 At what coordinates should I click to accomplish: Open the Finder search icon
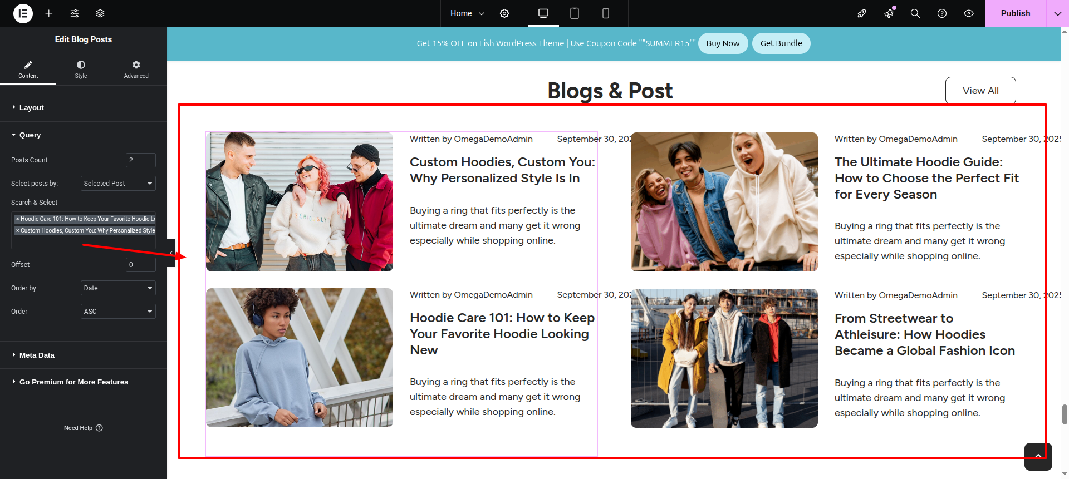point(915,13)
